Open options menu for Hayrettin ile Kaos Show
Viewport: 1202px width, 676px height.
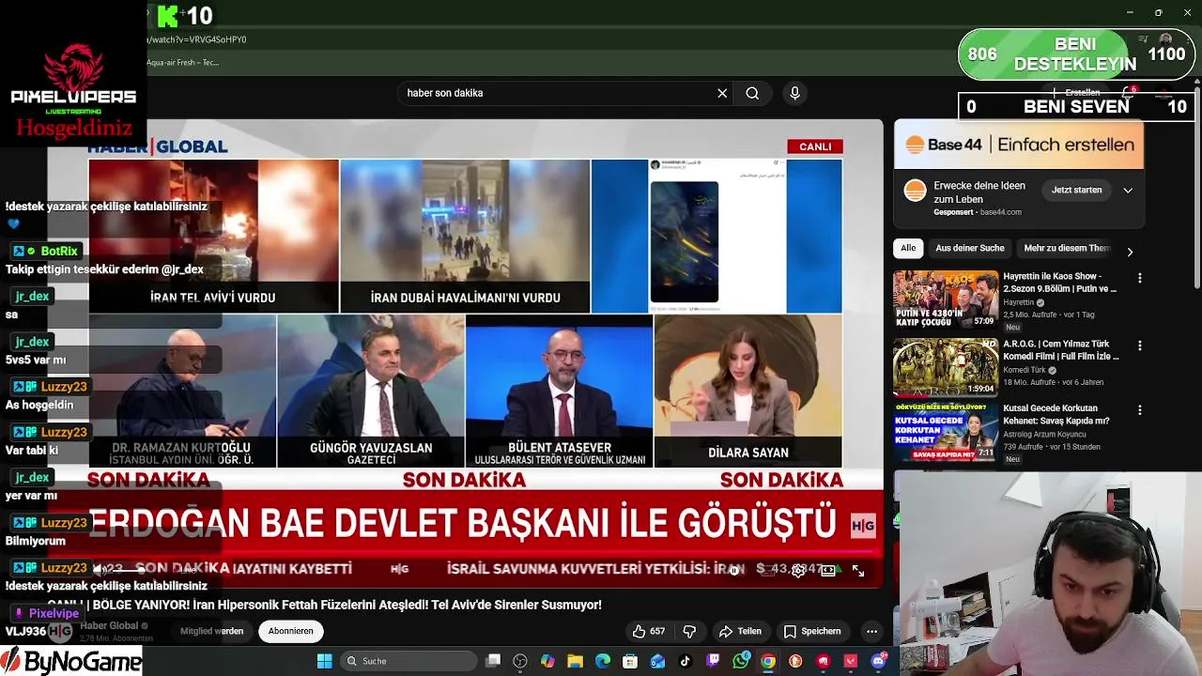click(x=1140, y=278)
